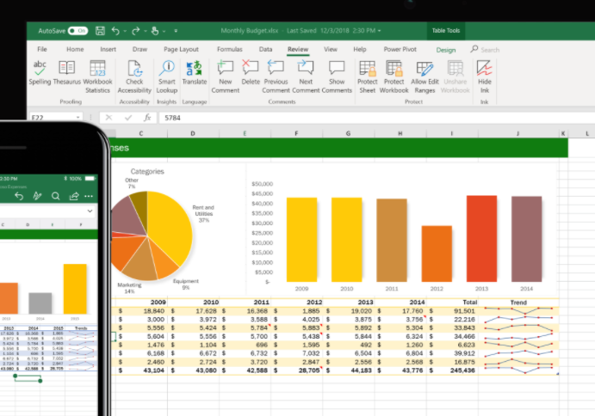Open the Thesaurus

(x=67, y=73)
